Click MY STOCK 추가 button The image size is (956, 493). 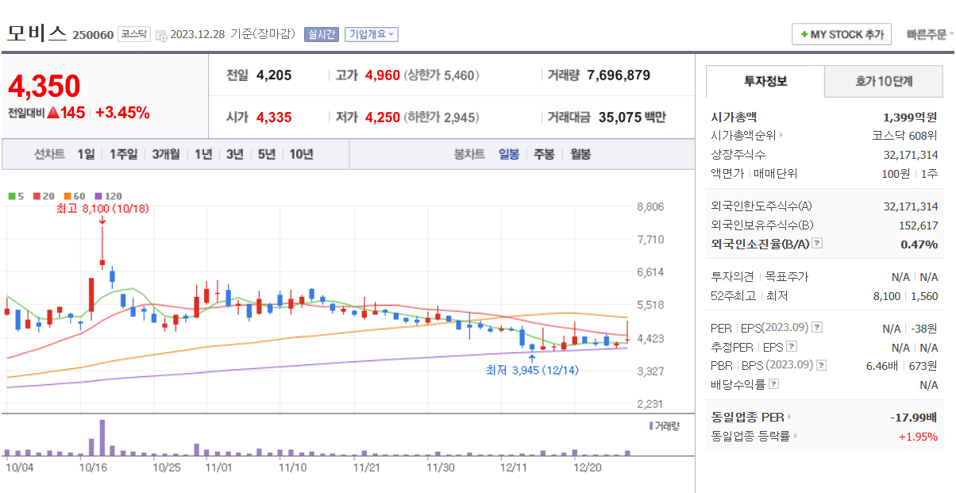[x=842, y=35]
